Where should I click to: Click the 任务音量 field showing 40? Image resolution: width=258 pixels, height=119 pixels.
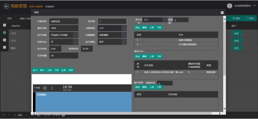point(64,56)
